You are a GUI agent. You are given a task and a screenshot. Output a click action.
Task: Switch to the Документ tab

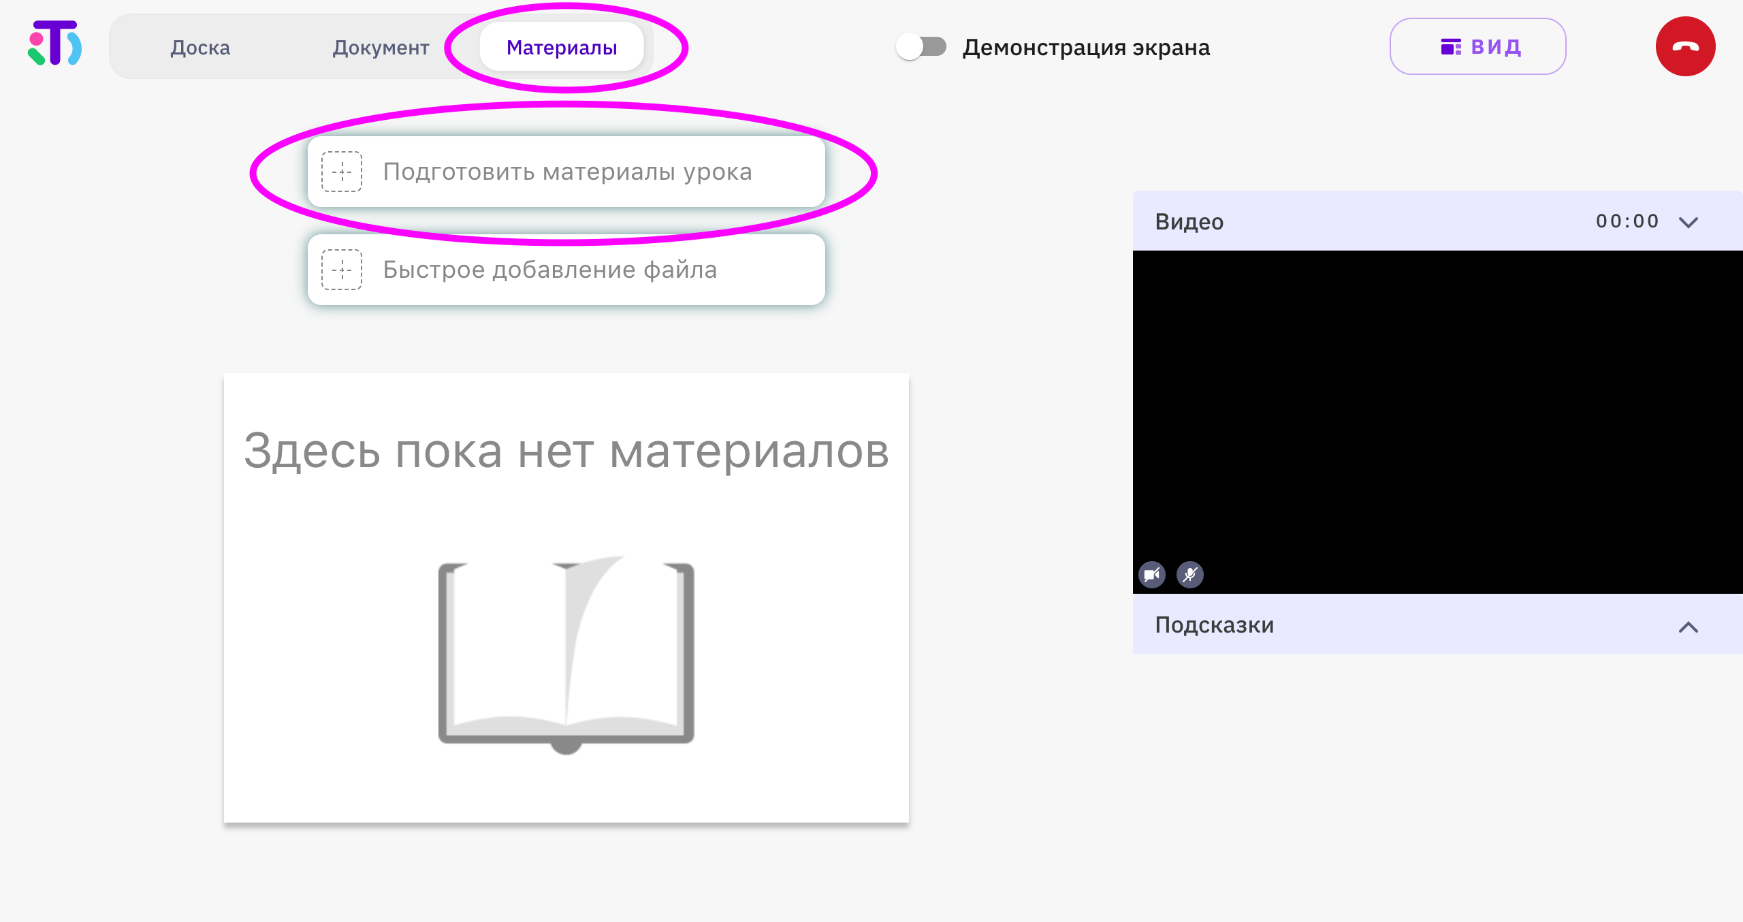tap(381, 47)
